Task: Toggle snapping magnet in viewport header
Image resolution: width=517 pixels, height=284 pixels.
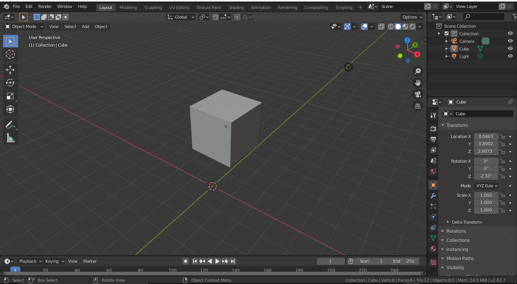Action: coord(216,17)
